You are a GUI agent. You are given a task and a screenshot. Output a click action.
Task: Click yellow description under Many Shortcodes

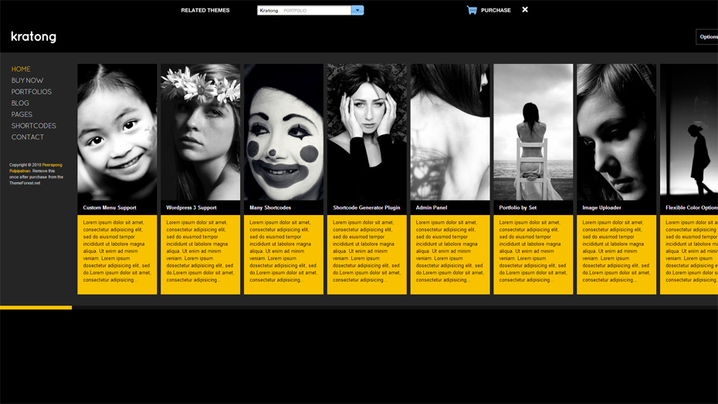pos(283,254)
